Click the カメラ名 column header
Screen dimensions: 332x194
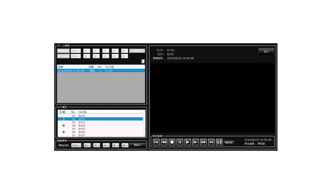[82, 112]
